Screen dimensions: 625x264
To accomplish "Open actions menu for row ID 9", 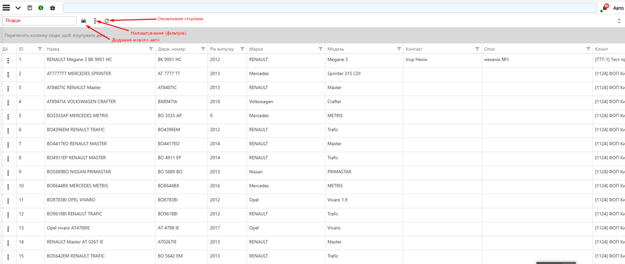I will pyautogui.click(x=8, y=172).
